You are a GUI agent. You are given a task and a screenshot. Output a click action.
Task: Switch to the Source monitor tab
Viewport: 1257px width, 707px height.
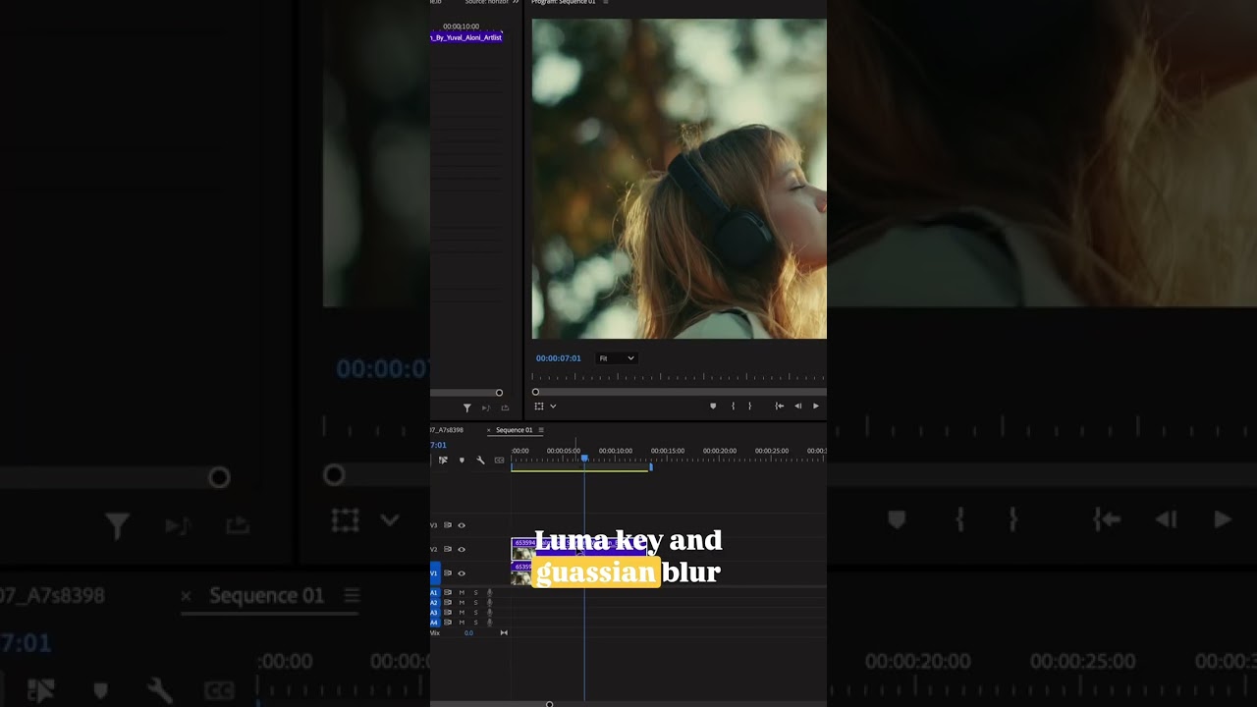[x=487, y=2]
